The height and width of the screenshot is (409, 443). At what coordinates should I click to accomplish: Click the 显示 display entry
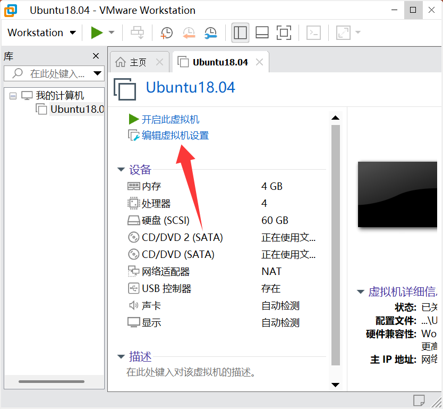pos(151,322)
